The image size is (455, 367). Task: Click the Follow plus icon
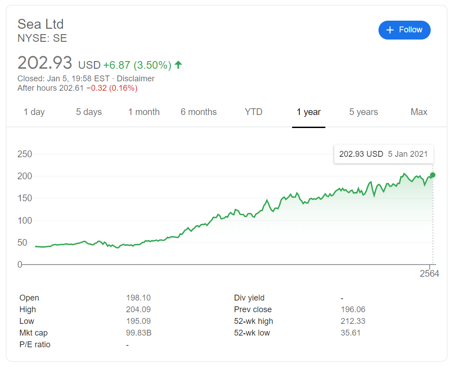coord(390,30)
